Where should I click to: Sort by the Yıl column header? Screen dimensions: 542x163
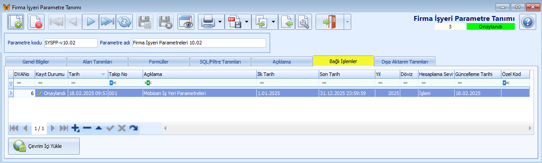pyautogui.click(x=387, y=74)
